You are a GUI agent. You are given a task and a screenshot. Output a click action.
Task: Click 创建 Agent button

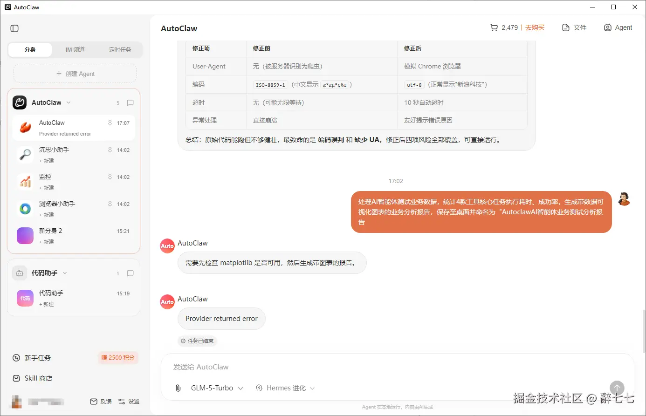coord(75,74)
